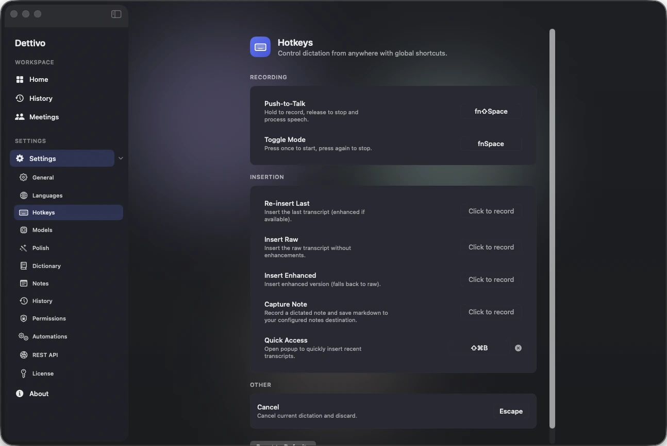
Task: Record a shortcut for Re-insert Last
Action: click(x=491, y=211)
